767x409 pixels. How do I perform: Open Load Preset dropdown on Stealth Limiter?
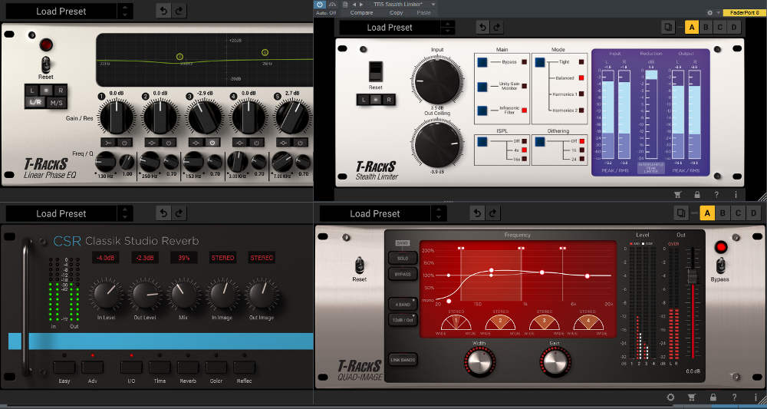tap(390, 28)
